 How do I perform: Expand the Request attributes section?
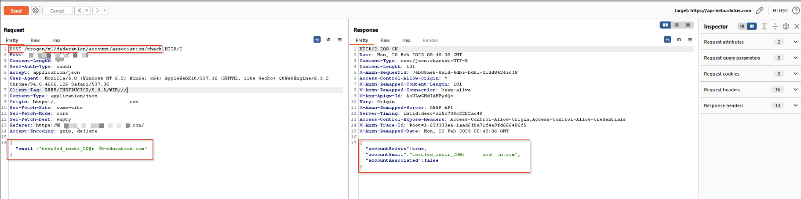click(x=795, y=42)
